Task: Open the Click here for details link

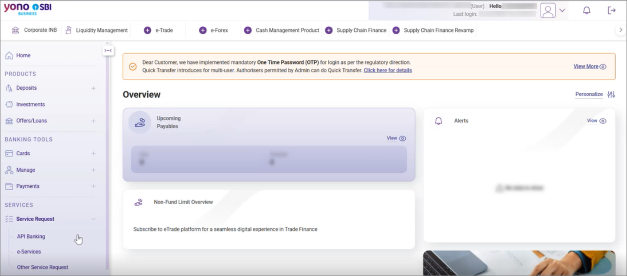Action: (x=388, y=70)
